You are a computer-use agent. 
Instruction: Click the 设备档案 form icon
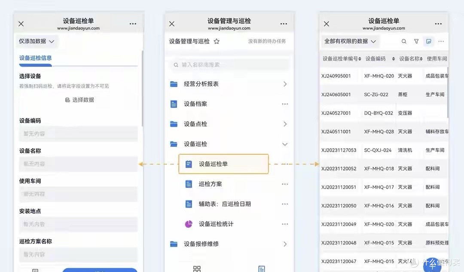pos(174,104)
